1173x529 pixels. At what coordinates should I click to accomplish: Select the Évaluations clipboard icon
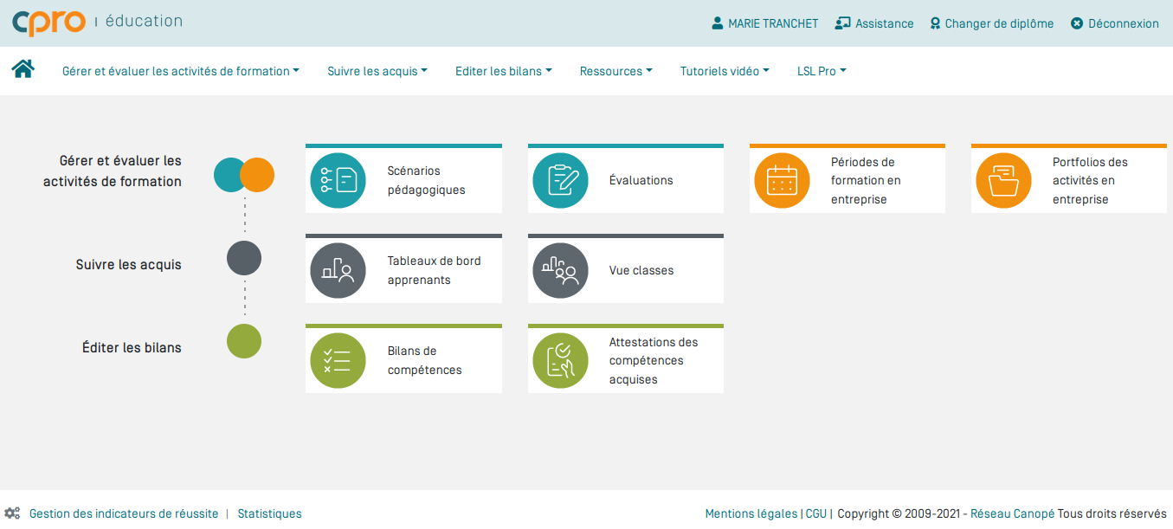click(x=560, y=178)
